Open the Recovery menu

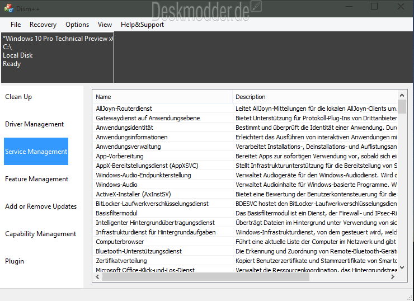pyautogui.click(x=43, y=25)
